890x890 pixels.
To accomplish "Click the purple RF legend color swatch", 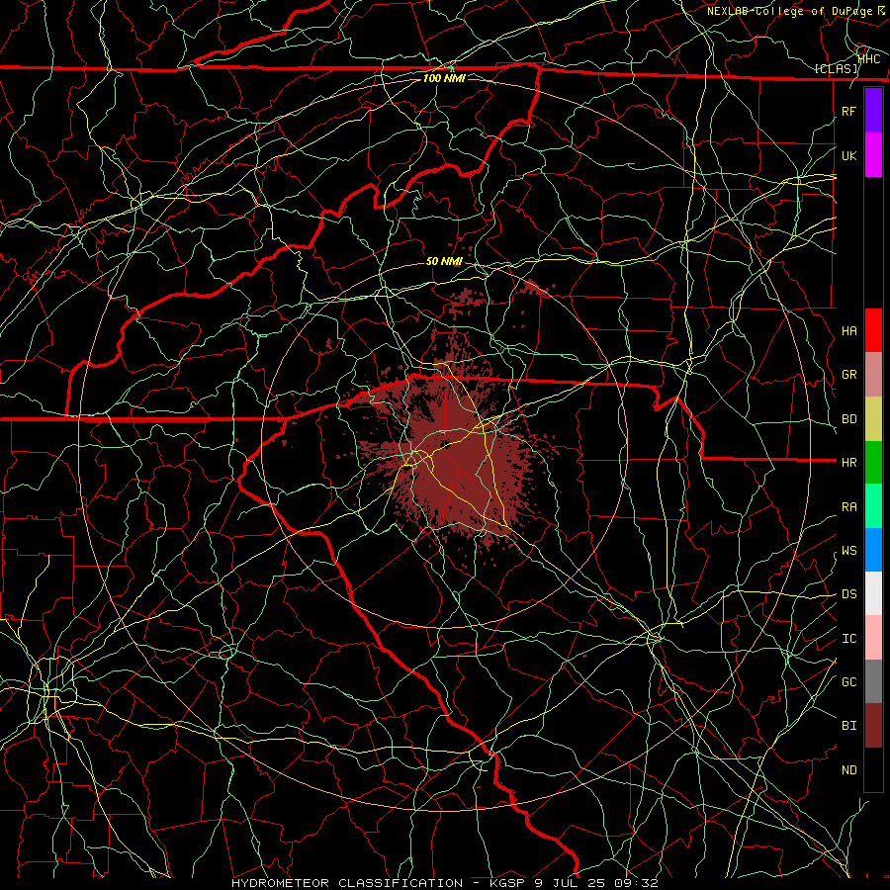I will click(873, 111).
